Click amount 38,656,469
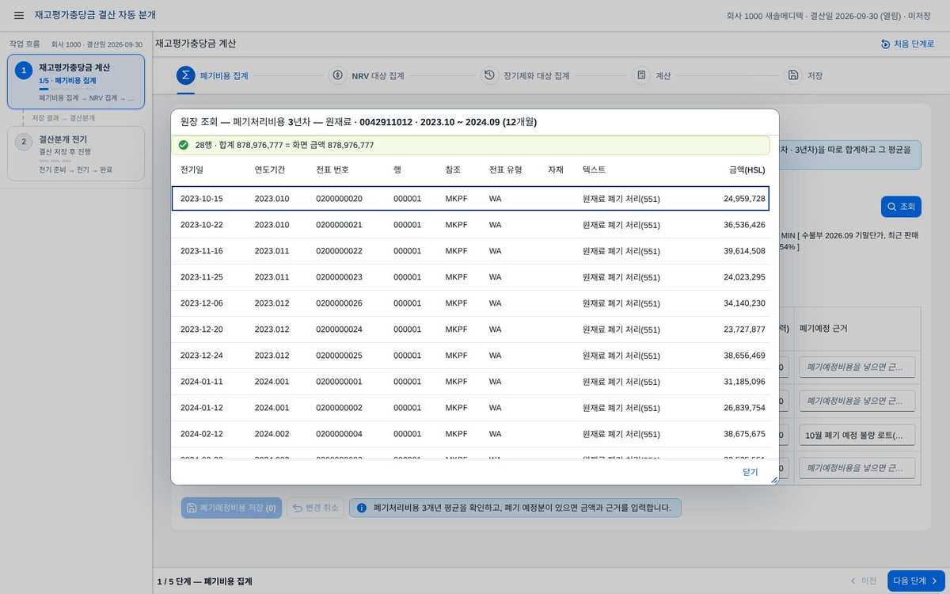Viewport: 950px width, 594px height. pos(744,356)
